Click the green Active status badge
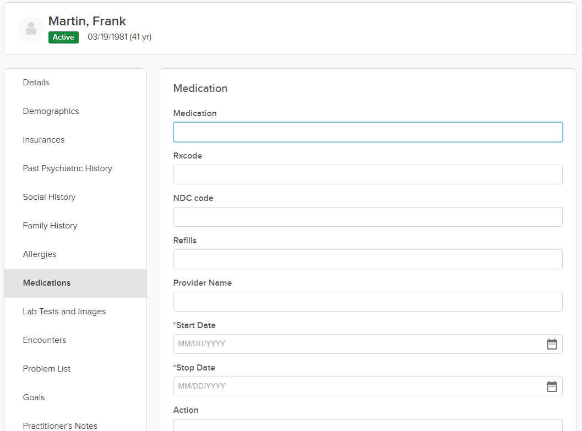The width and height of the screenshot is (582, 431). coord(63,37)
